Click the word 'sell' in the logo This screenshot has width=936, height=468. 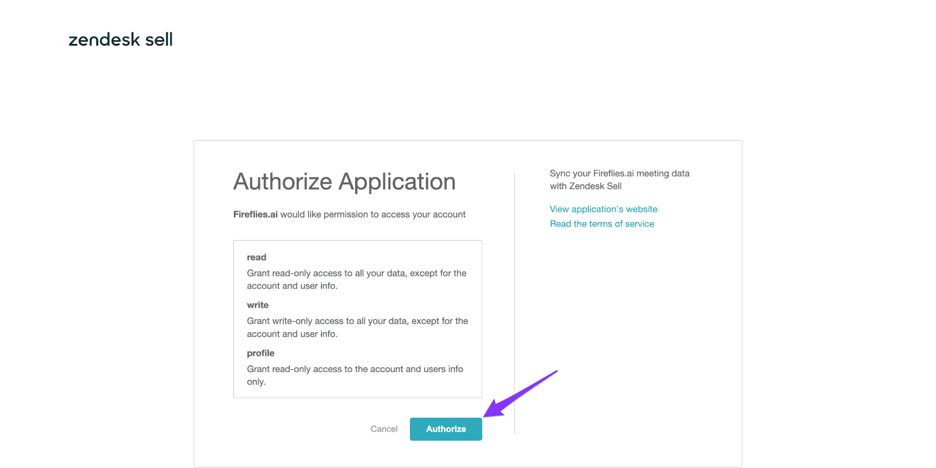tap(159, 39)
